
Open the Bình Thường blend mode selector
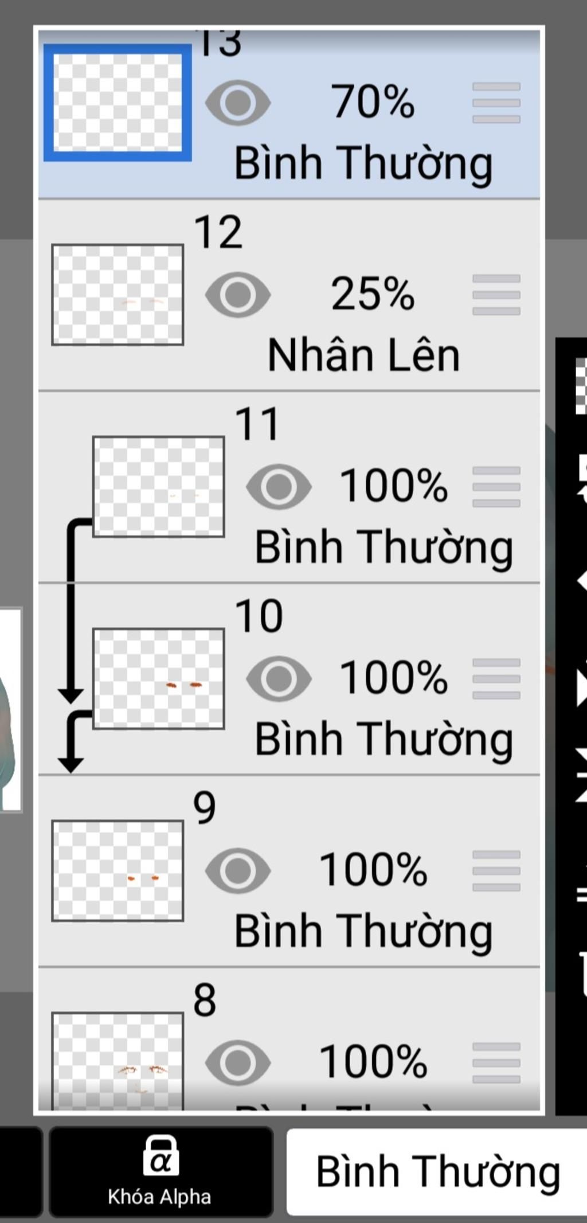click(x=437, y=1172)
